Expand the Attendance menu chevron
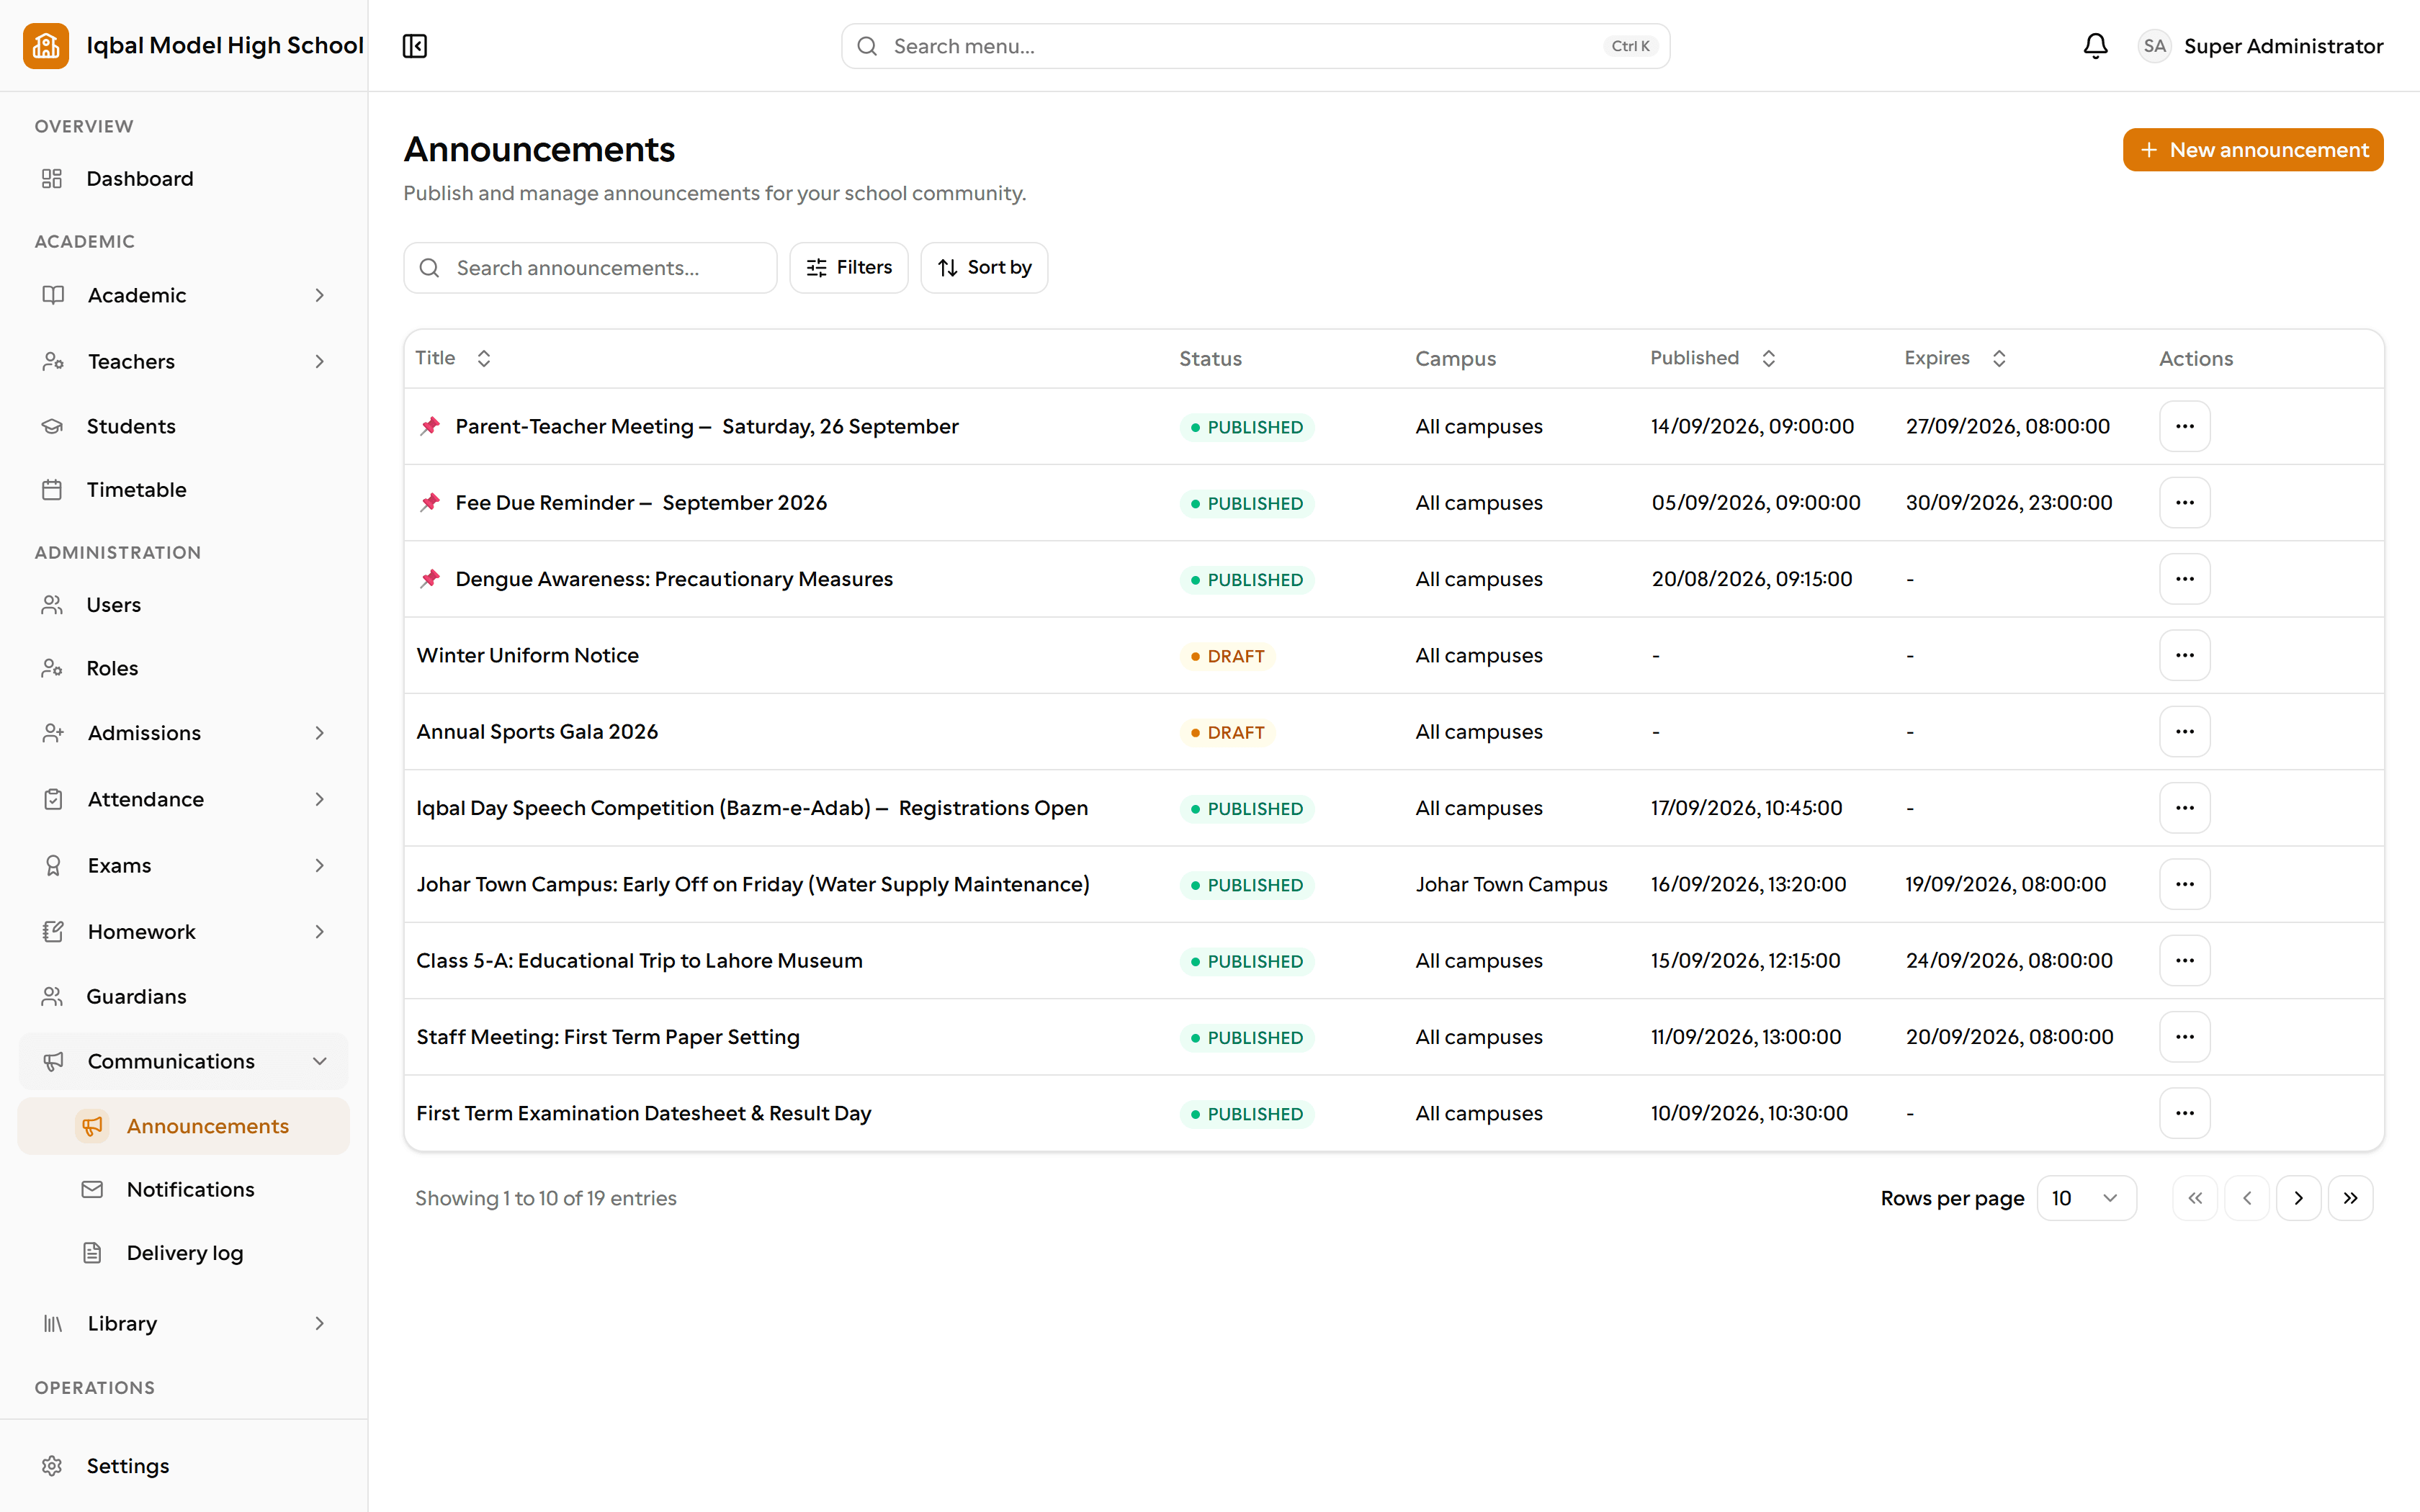Viewport: 2420px width, 1512px height. pos(320,799)
